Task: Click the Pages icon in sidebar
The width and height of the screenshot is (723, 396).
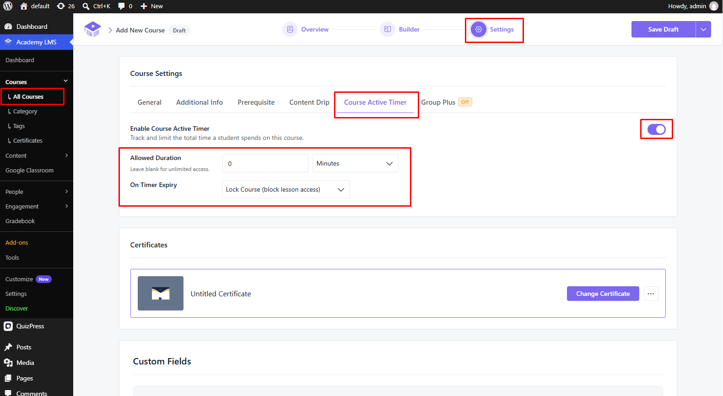Action: tap(8, 378)
